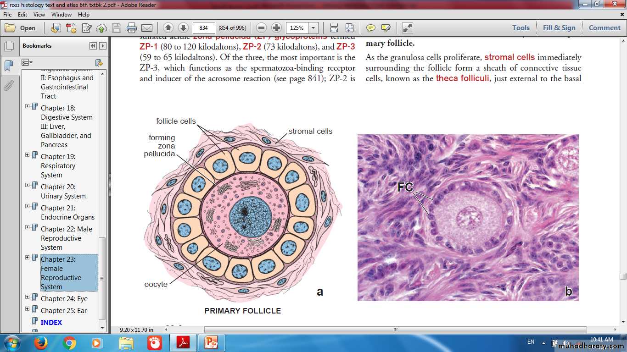The height and width of the screenshot is (352, 627).
Task: Open the Fill & Sign pane
Action: (x=559, y=28)
